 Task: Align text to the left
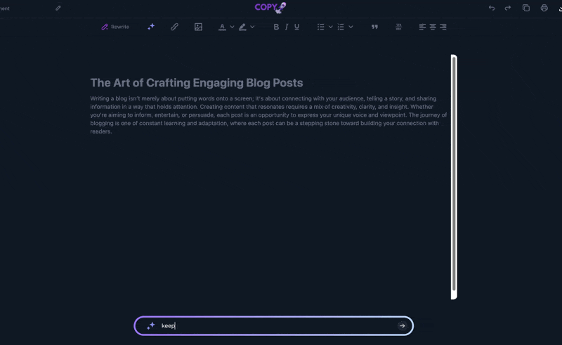click(422, 27)
